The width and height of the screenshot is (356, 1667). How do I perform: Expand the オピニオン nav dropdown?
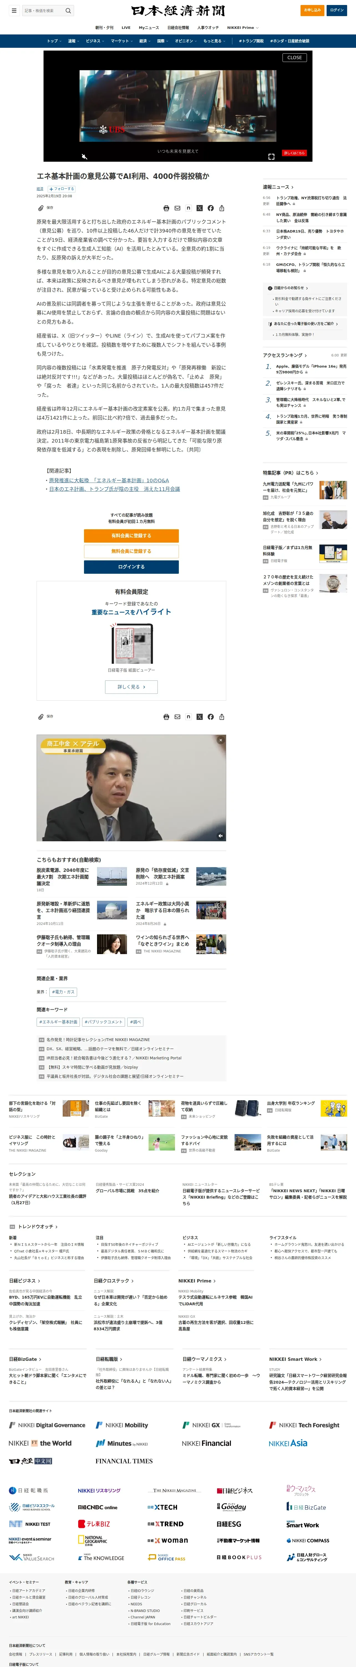186,41
